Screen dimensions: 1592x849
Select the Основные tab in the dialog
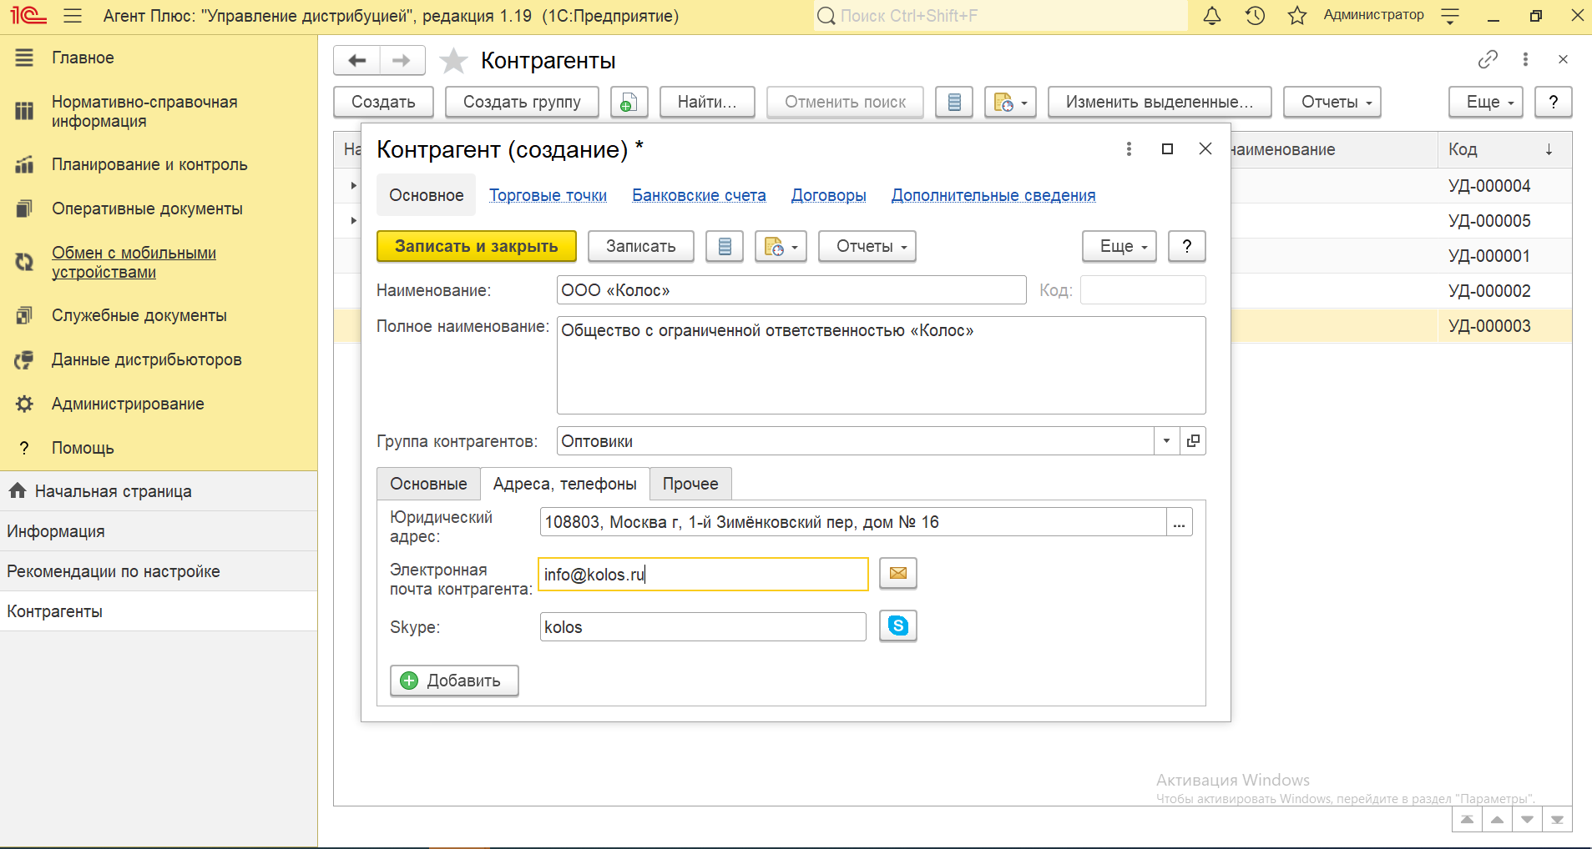click(428, 484)
